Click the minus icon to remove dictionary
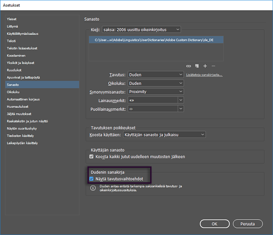The height and width of the screenshot is (235, 273). pos(213,66)
